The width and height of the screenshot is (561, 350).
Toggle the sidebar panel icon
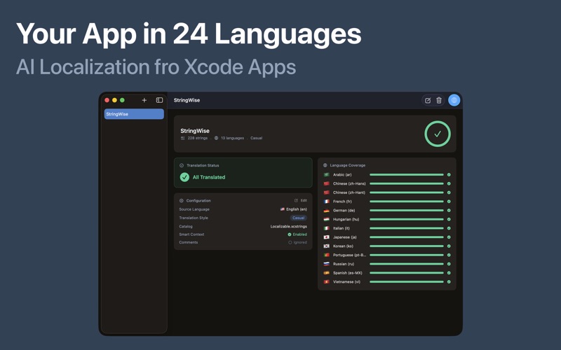[160, 100]
